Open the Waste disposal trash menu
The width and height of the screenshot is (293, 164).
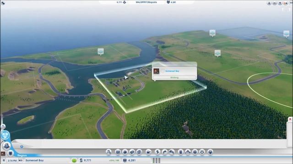[181, 152]
